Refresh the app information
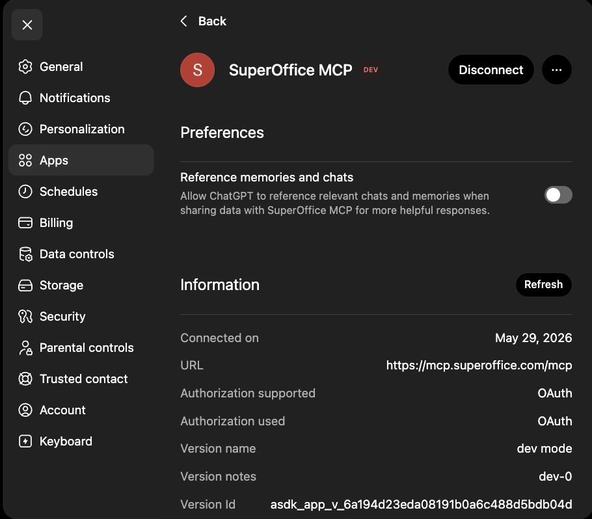 544,285
